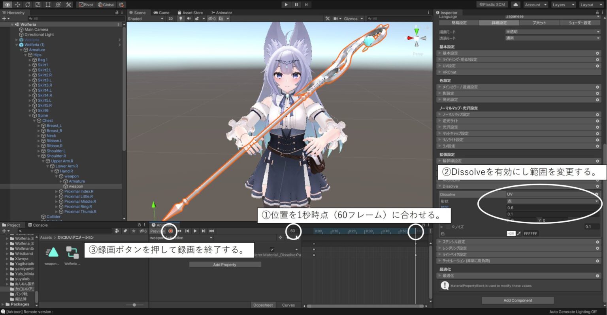This screenshot has height=315, width=607.
Task: Click the Add Property button
Action: pos(224,264)
